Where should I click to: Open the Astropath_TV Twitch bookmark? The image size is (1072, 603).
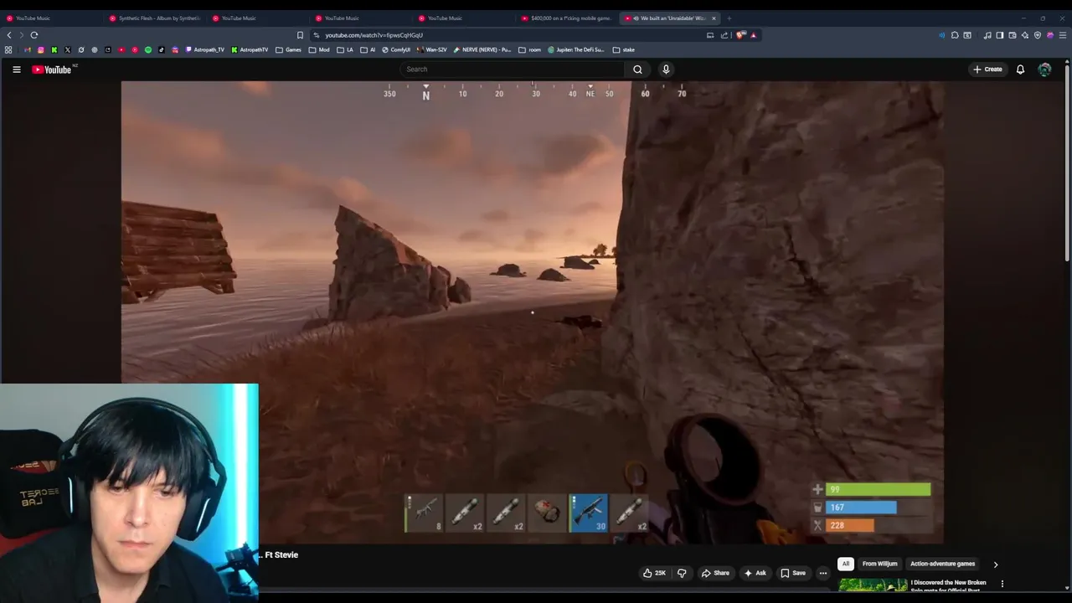[205, 50]
